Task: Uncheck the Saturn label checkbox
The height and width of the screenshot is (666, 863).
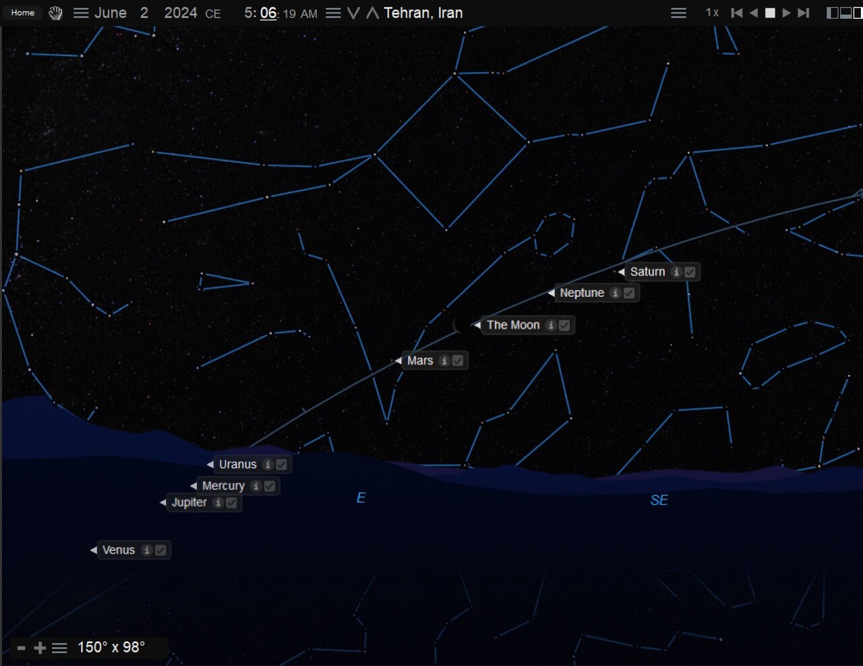Action: (690, 272)
